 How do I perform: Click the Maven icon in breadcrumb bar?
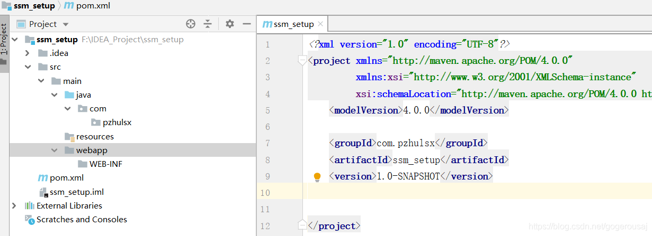[x=69, y=6]
